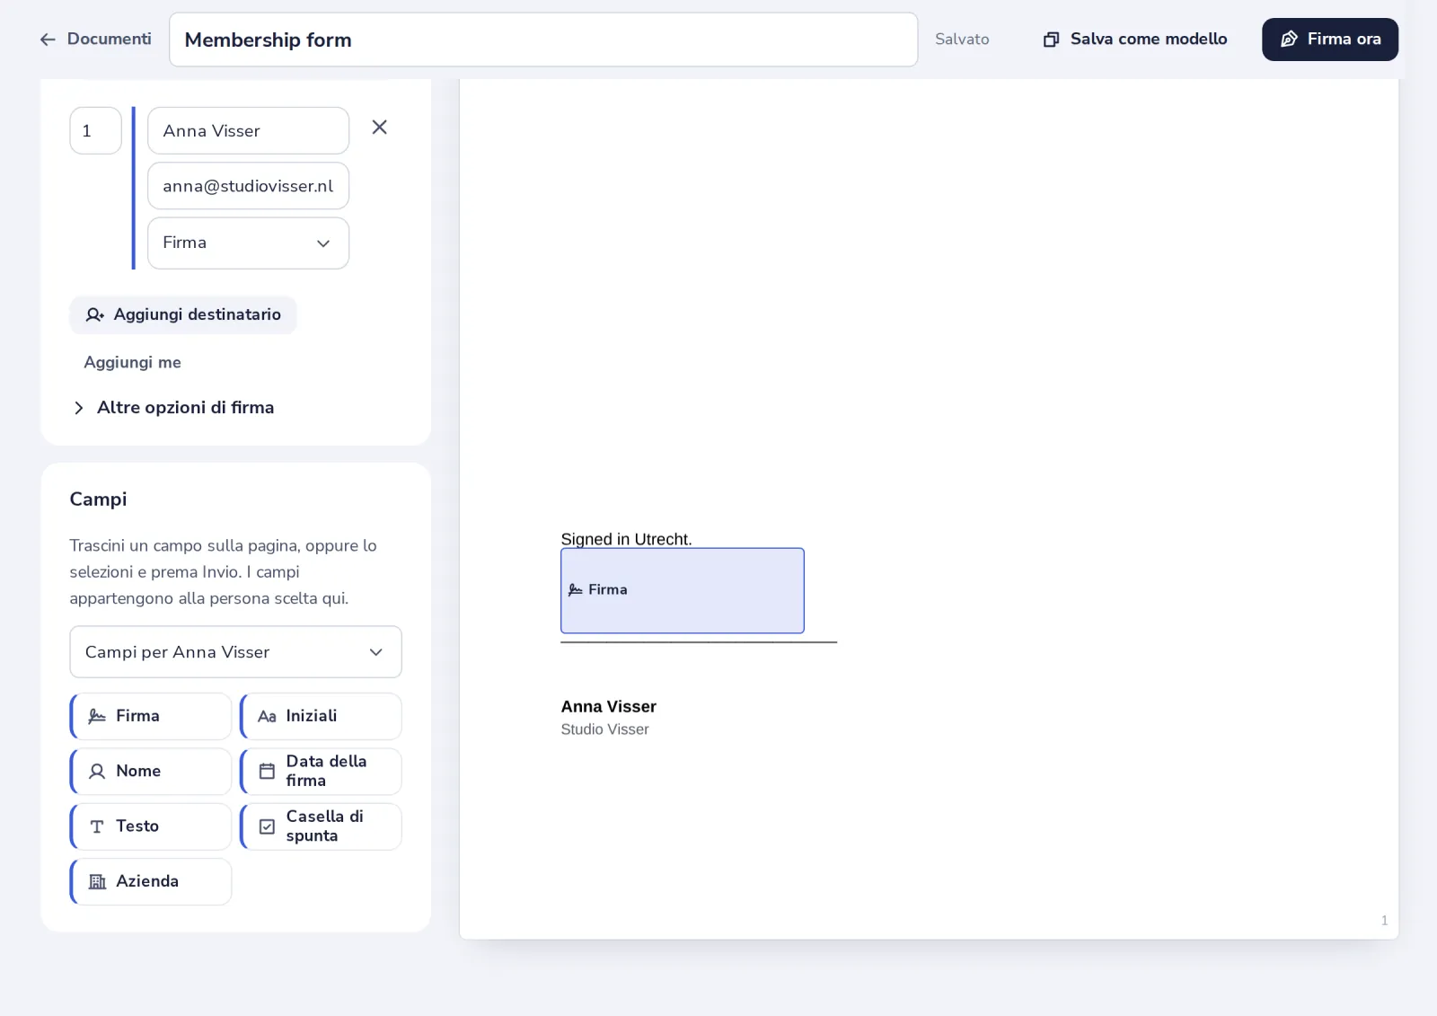Open the Campi per Anna Visser dropdown

(x=235, y=652)
